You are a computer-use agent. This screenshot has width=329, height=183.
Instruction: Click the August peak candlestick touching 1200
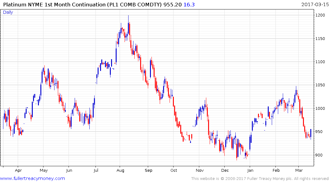coord(128,25)
